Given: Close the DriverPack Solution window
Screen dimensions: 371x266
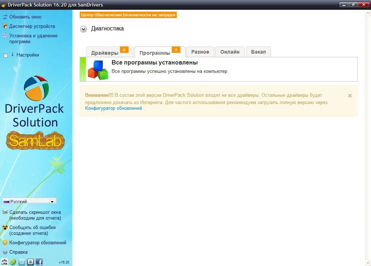Looking at the screenshot, I should click(363, 4).
